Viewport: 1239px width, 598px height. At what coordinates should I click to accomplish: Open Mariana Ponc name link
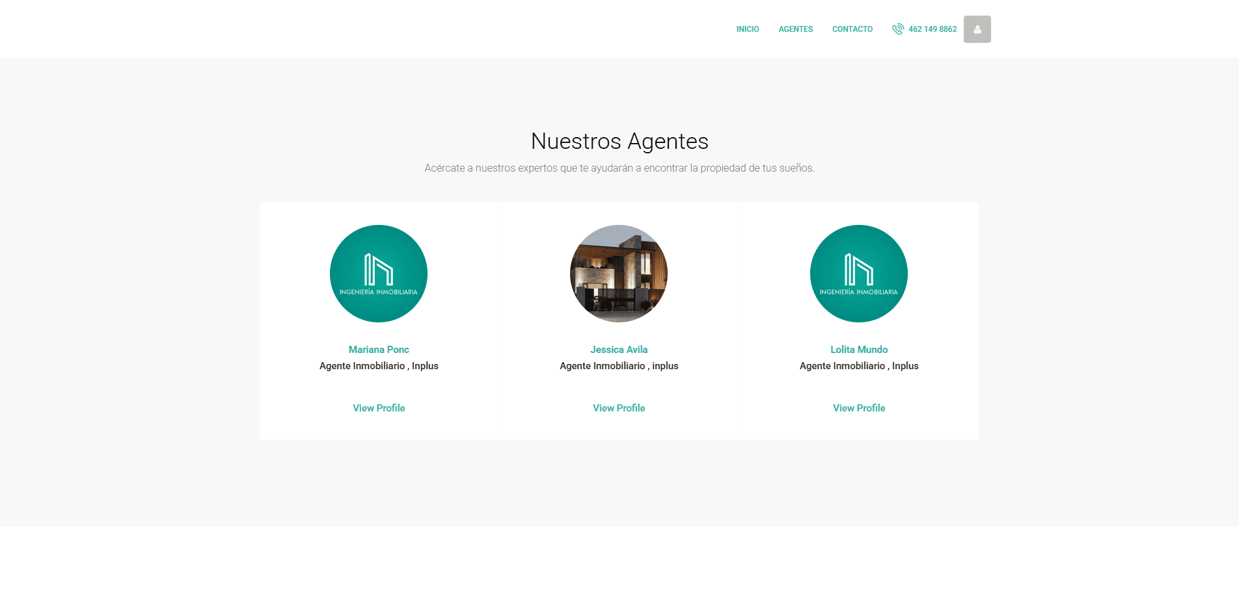pos(379,350)
